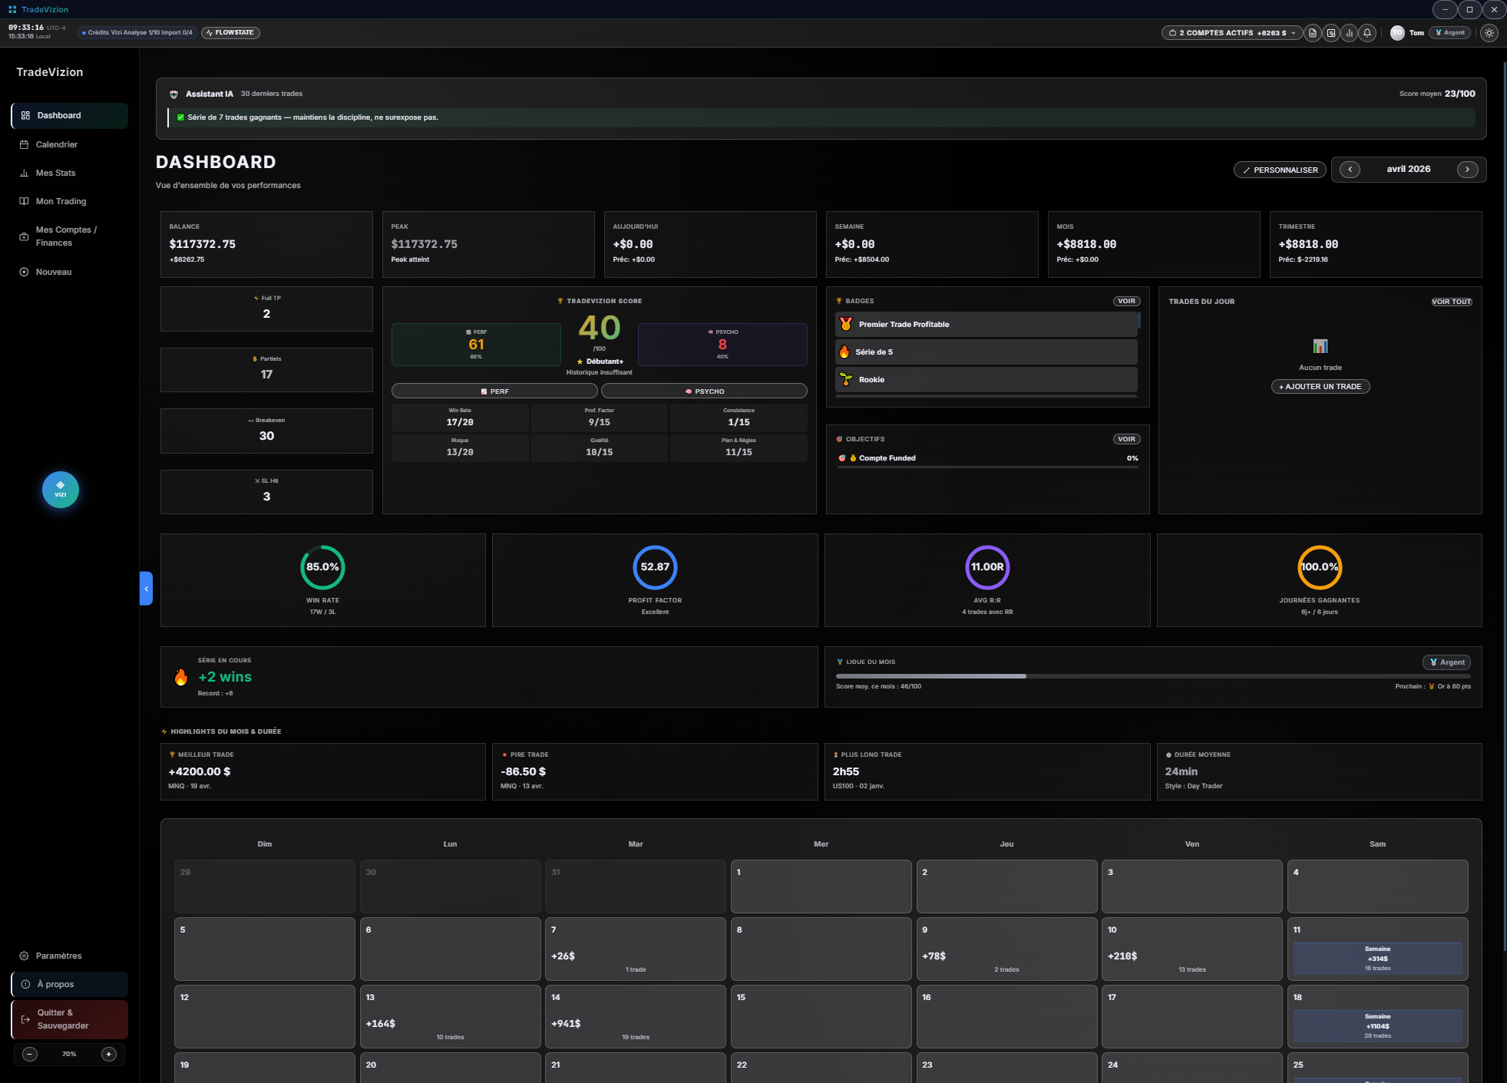Open calendar day 14 with +941$
Screen dimensions: 1507x1083
pos(636,1016)
